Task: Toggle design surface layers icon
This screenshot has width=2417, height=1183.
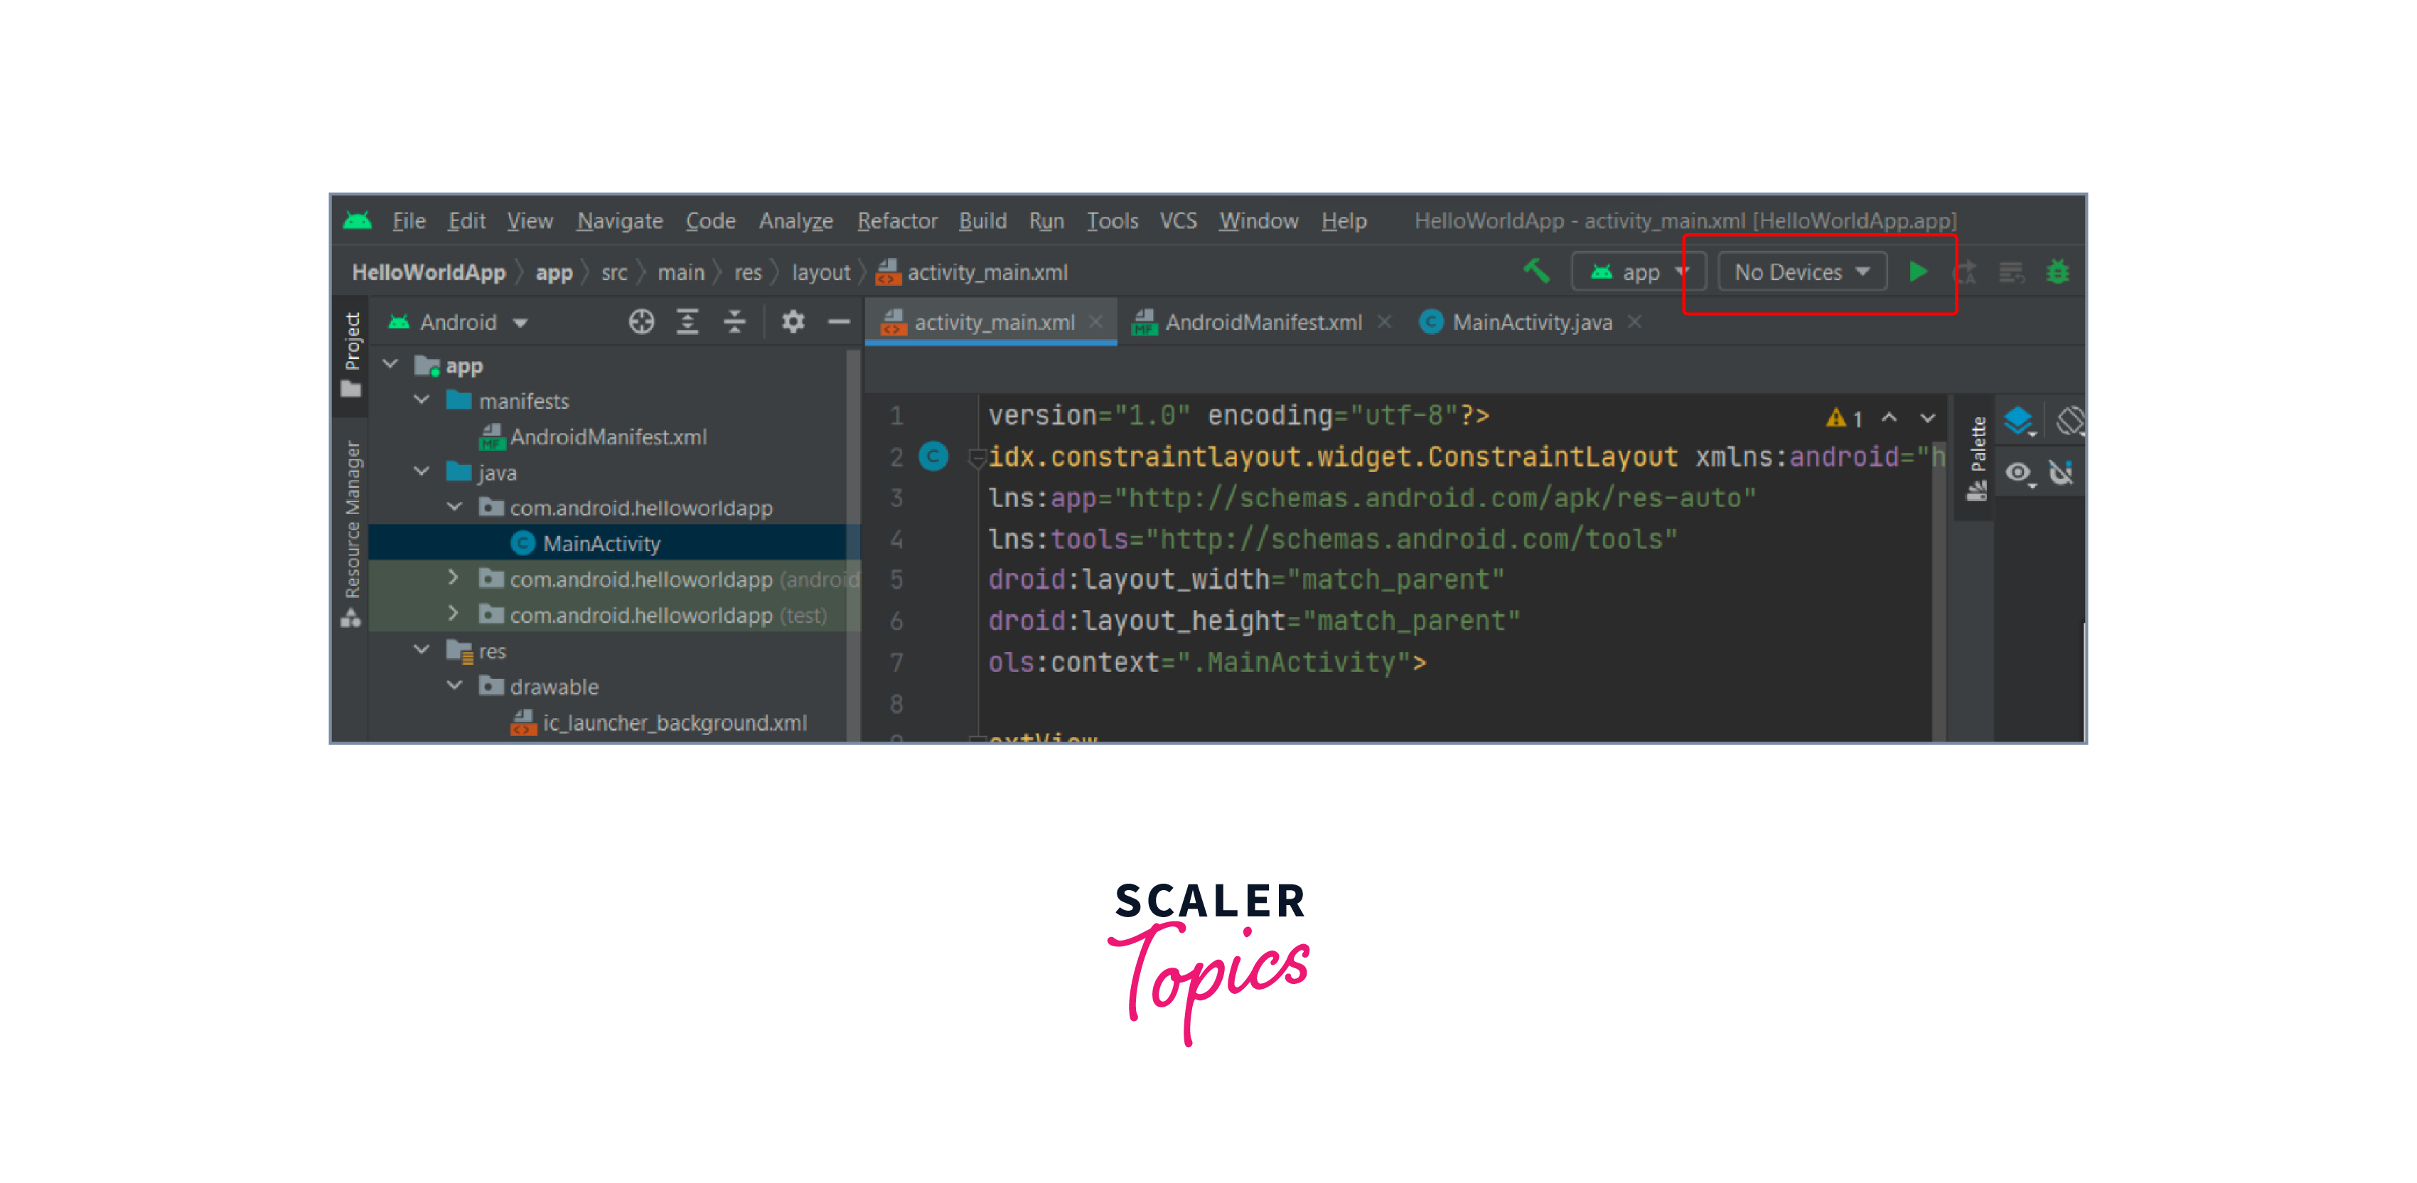Action: tap(2017, 420)
